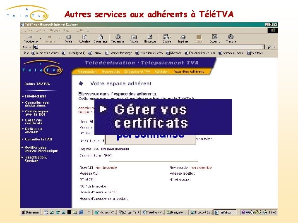Screen dimensions: 298x223
Task: Open the Consulter la FAQ link
Action: pyautogui.click(x=38, y=139)
